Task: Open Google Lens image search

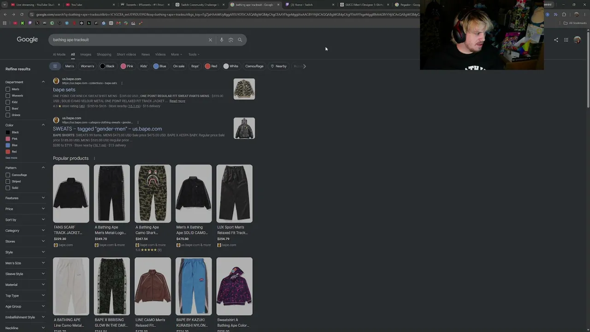Action: (x=231, y=40)
